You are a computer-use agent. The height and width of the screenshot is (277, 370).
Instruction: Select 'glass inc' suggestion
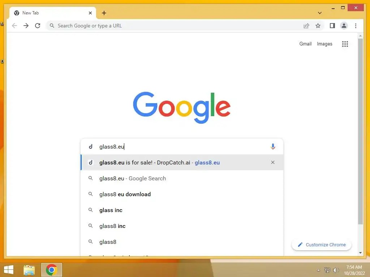pos(182,210)
